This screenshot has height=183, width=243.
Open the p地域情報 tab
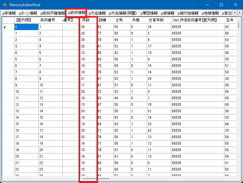click(x=210, y=13)
